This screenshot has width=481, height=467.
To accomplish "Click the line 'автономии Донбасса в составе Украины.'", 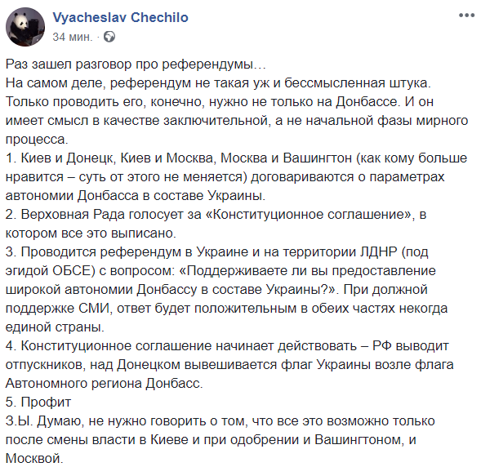I will click(136, 196).
